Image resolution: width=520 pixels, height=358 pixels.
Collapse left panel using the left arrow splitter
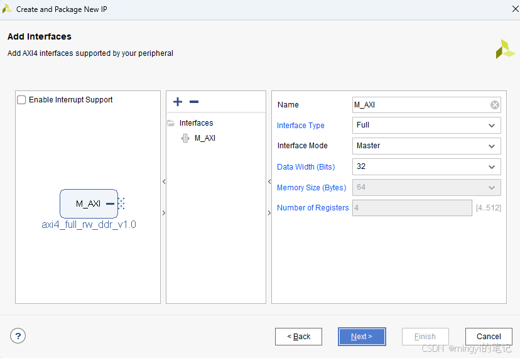tap(164, 182)
